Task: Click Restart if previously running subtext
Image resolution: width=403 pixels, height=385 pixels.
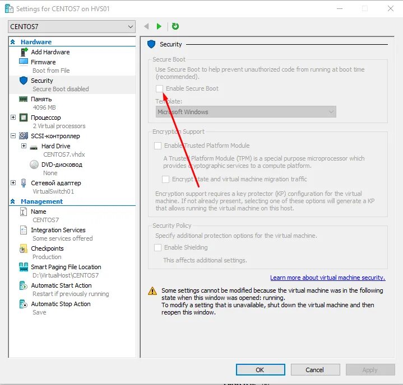Action: point(71,294)
